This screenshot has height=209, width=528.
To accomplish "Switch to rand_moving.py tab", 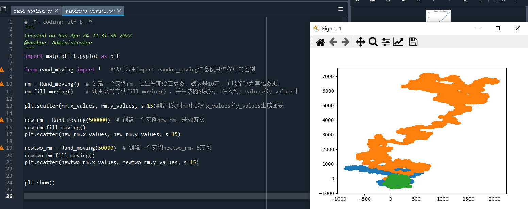I will coord(33,11).
